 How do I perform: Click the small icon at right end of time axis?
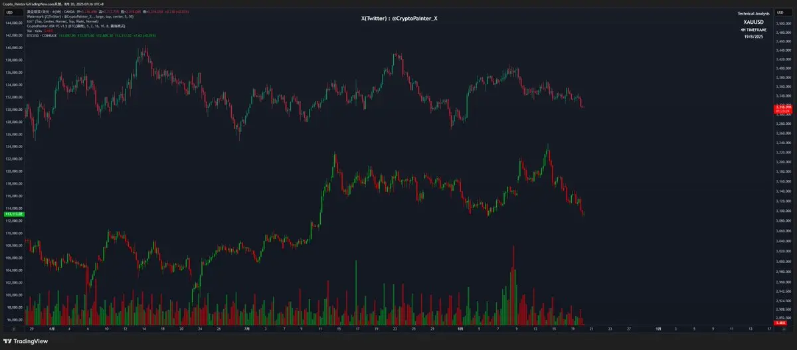(784, 329)
